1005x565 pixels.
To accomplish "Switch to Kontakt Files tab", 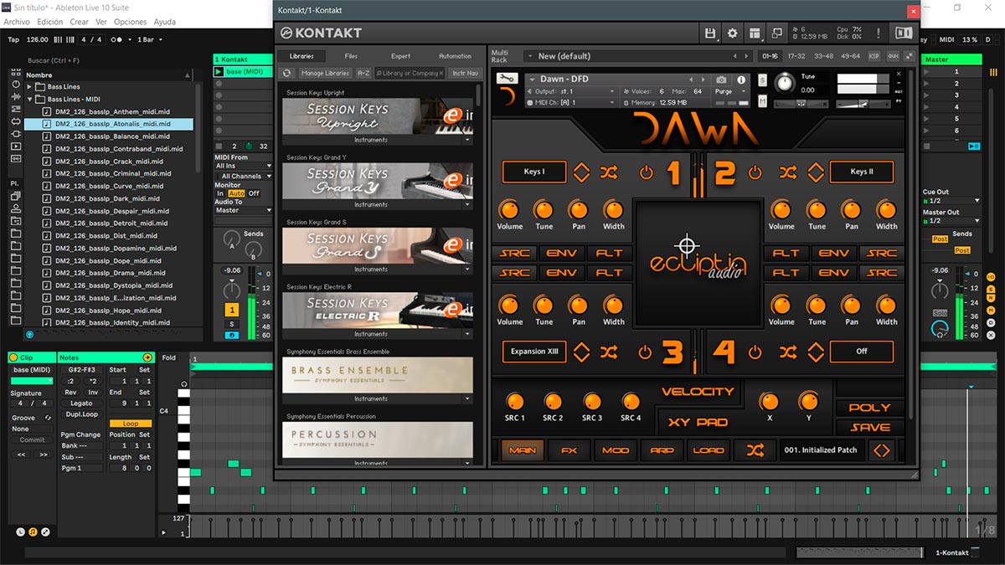I will point(351,56).
